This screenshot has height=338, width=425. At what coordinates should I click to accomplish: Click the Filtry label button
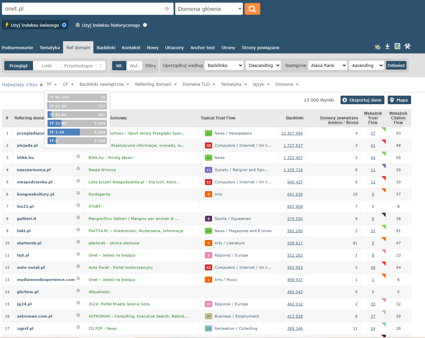click(x=150, y=66)
